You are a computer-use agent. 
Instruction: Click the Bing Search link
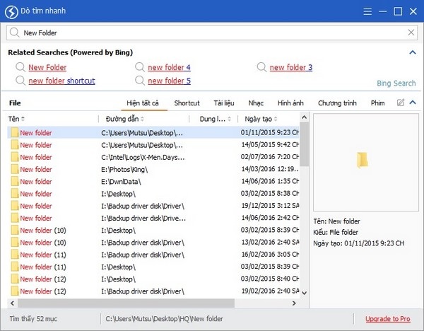(396, 83)
